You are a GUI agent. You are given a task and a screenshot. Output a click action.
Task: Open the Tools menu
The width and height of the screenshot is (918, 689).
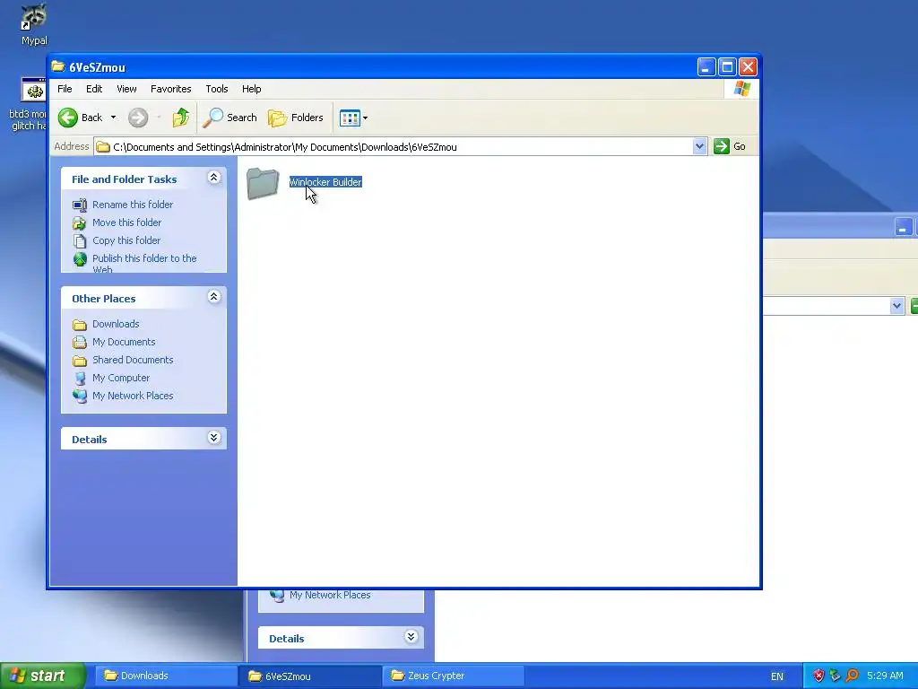tap(217, 89)
